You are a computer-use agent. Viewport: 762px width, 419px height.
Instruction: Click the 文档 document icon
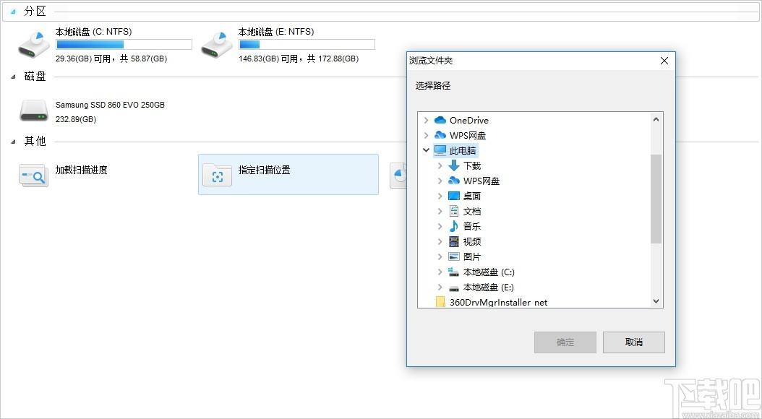click(x=454, y=211)
